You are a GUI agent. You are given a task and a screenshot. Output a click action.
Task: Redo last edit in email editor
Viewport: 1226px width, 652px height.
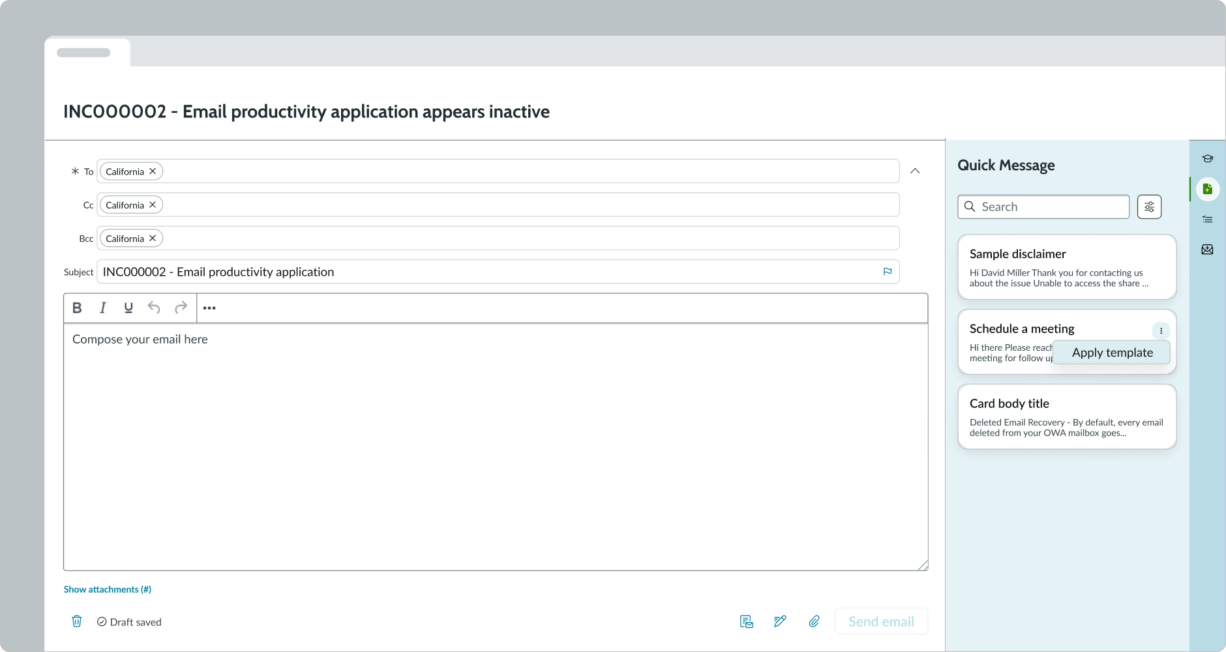pyautogui.click(x=181, y=308)
